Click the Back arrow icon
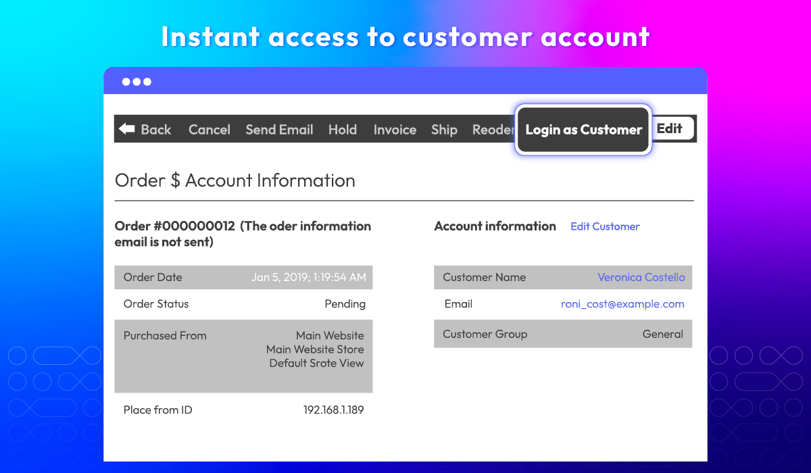811x473 pixels. [x=126, y=129]
